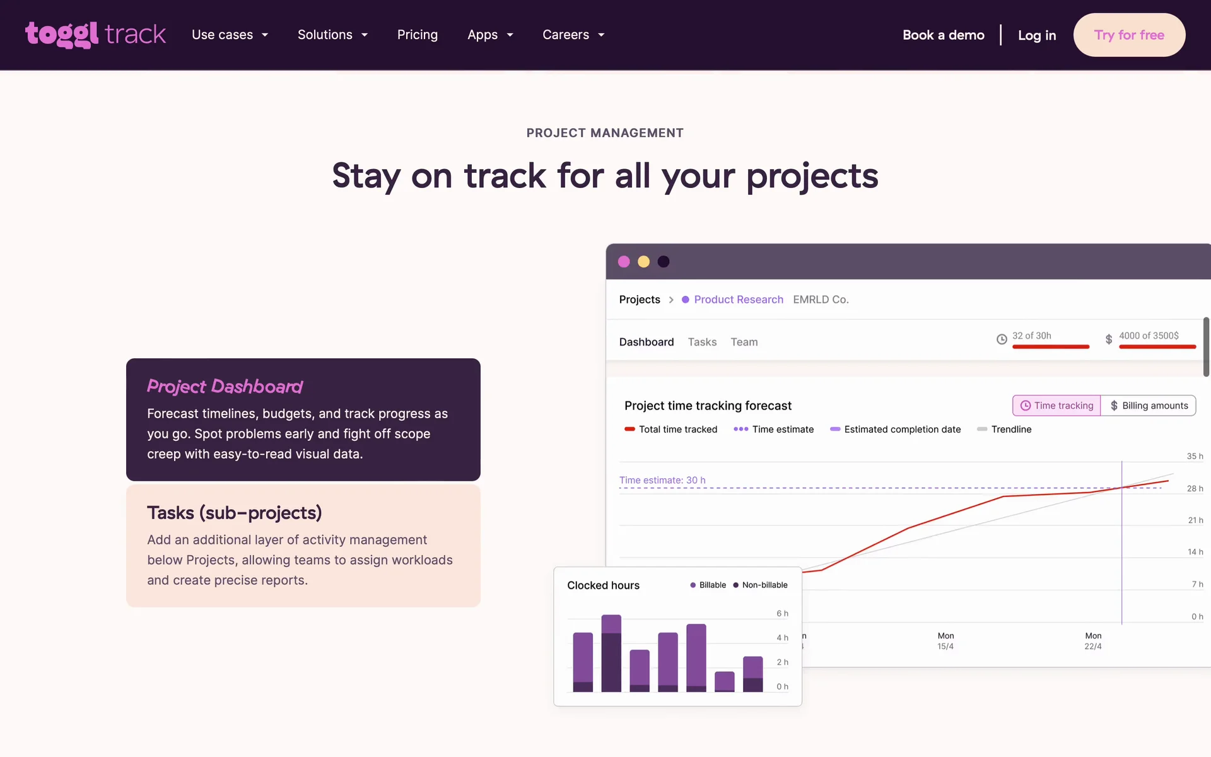1211x757 pixels.
Task: Click the pink window dot in mockup
Action: pyautogui.click(x=624, y=262)
